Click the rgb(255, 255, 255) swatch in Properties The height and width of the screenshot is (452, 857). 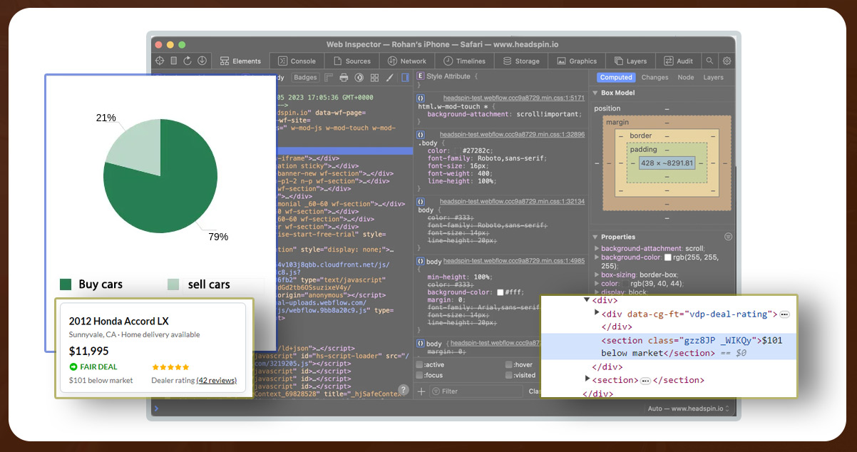pos(668,257)
